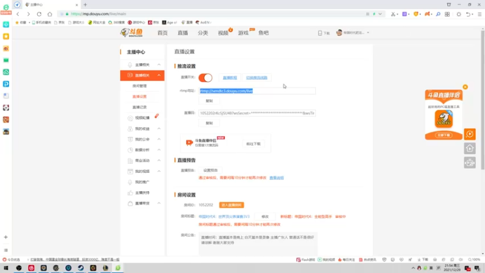This screenshot has height=273, width=485.
Task: Open 主播扶持 in sidebar
Action: pyautogui.click(x=142, y=192)
